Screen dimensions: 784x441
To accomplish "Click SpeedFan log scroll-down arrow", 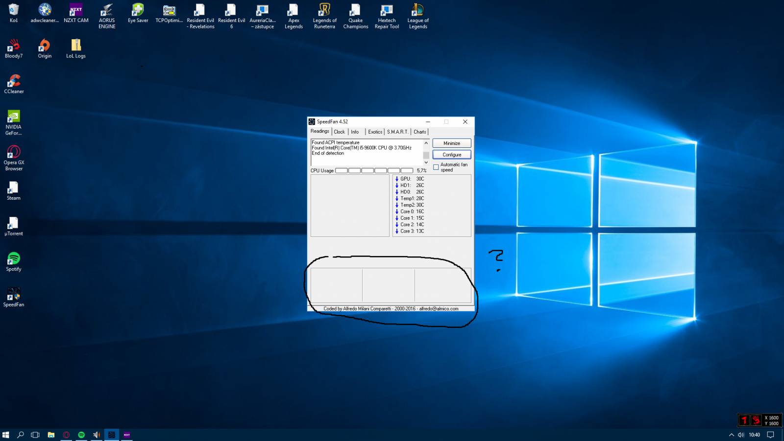I will point(426,162).
